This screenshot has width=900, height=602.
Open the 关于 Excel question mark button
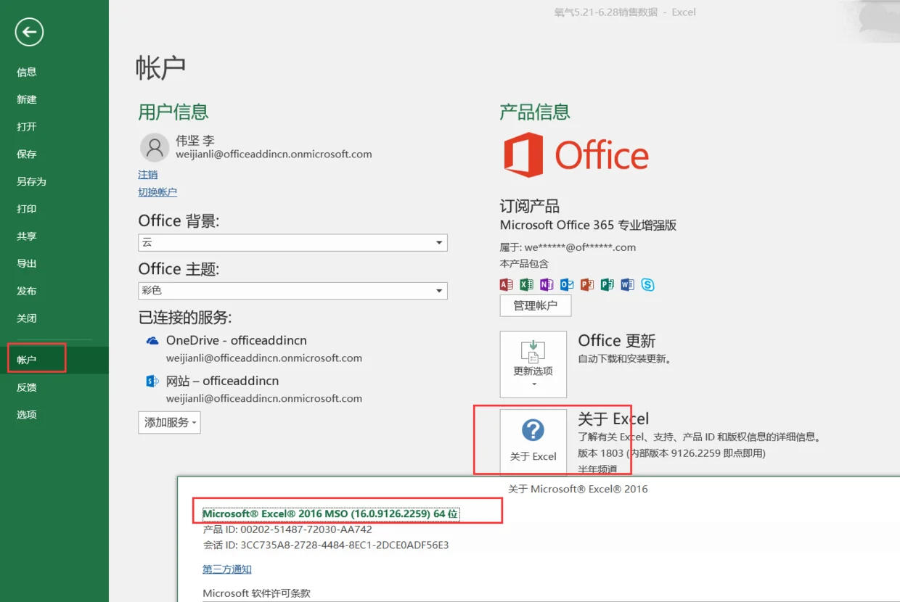coord(533,440)
